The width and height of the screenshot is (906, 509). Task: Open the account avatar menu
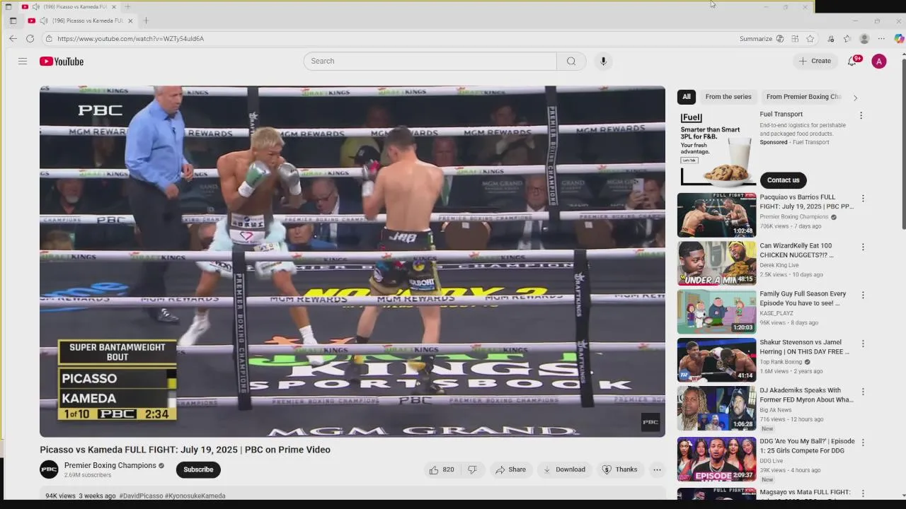(879, 62)
